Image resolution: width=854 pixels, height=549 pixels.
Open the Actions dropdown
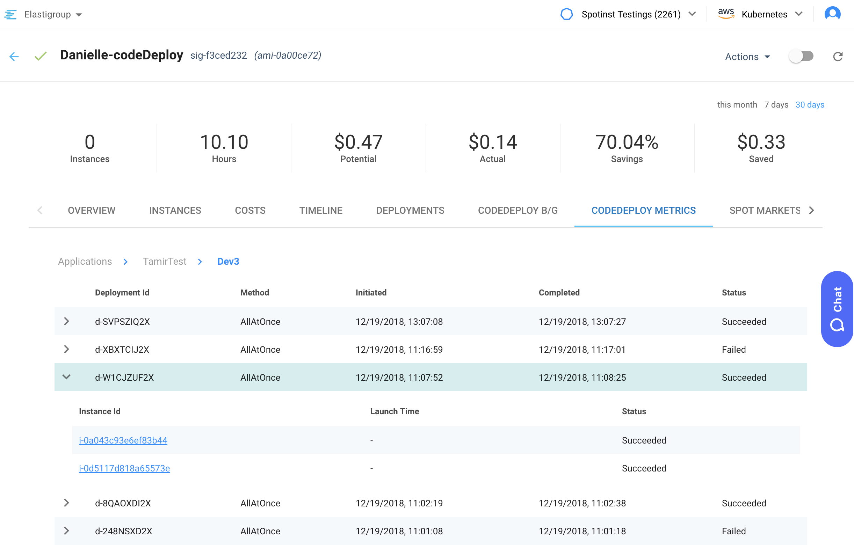(x=747, y=57)
